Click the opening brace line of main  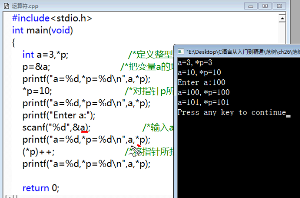[x=13, y=42]
